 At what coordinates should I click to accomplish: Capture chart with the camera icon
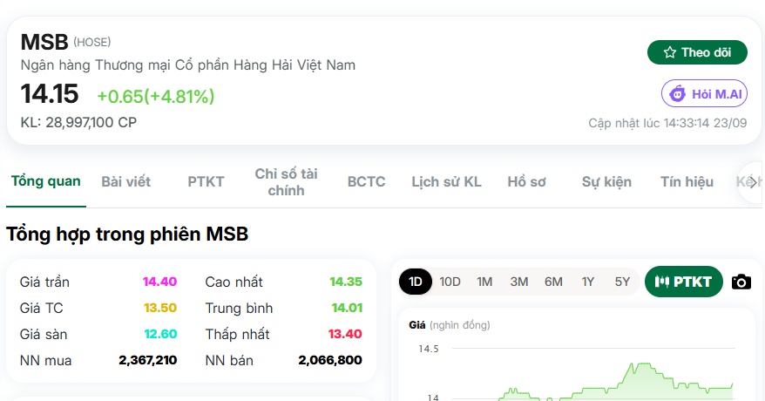coord(741,282)
